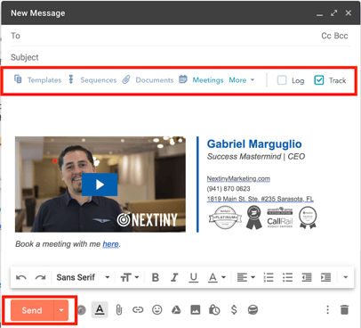Click the colorful round icon beside Send

pyautogui.click(x=82, y=310)
